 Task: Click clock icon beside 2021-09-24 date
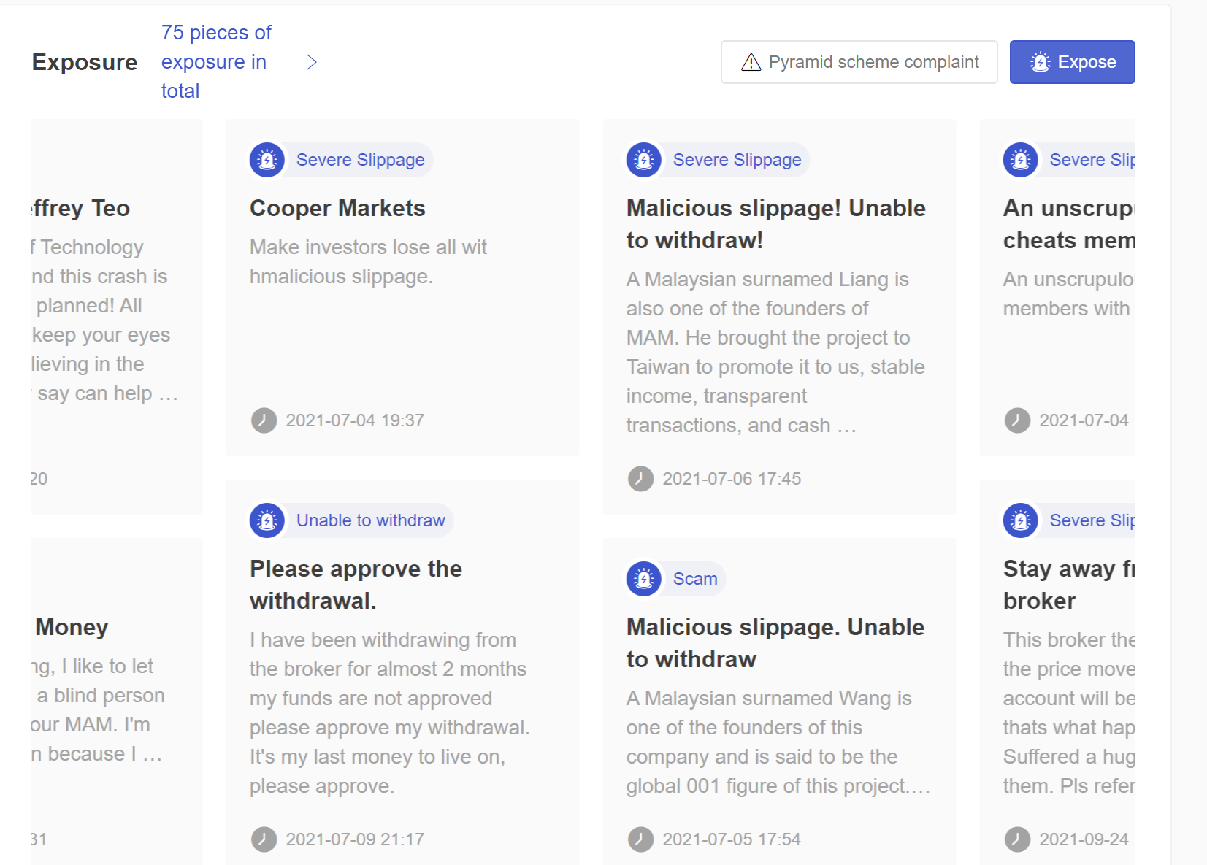(x=1018, y=839)
